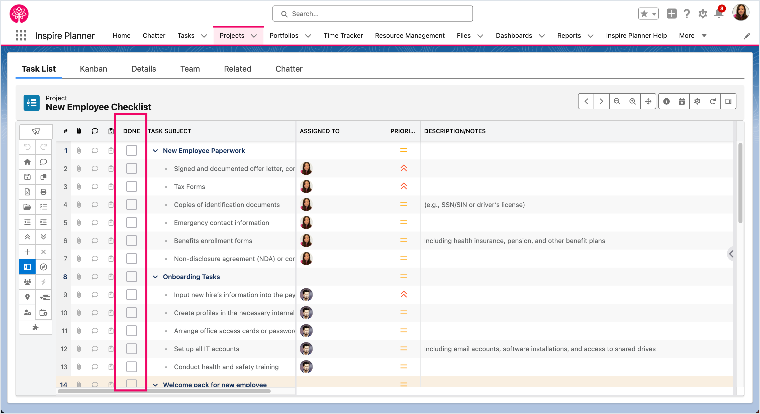The image size is (760, 414).
Task: Open the user avatar profile menu
Action: pyautogui.click(x=740, y=13)
